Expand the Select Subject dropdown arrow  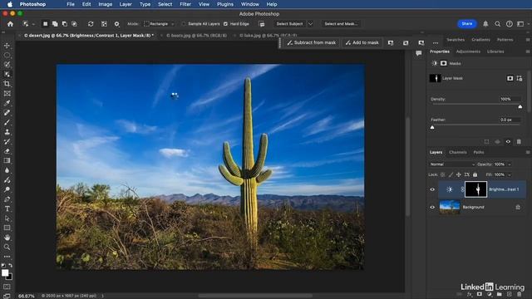[310, 24]
